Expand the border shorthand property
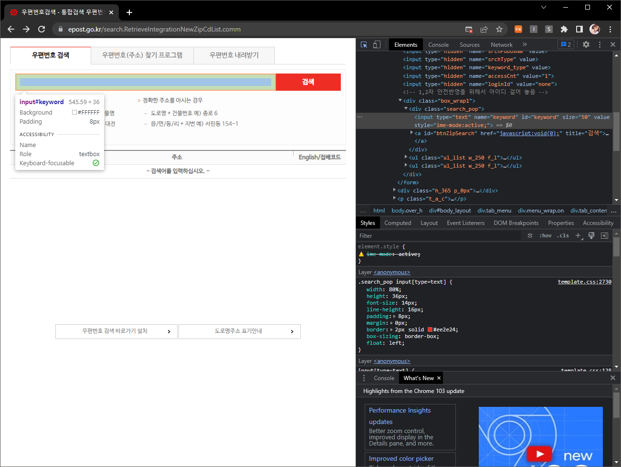The width and height of the screenshot is (621, 467). tap(392, 329)
